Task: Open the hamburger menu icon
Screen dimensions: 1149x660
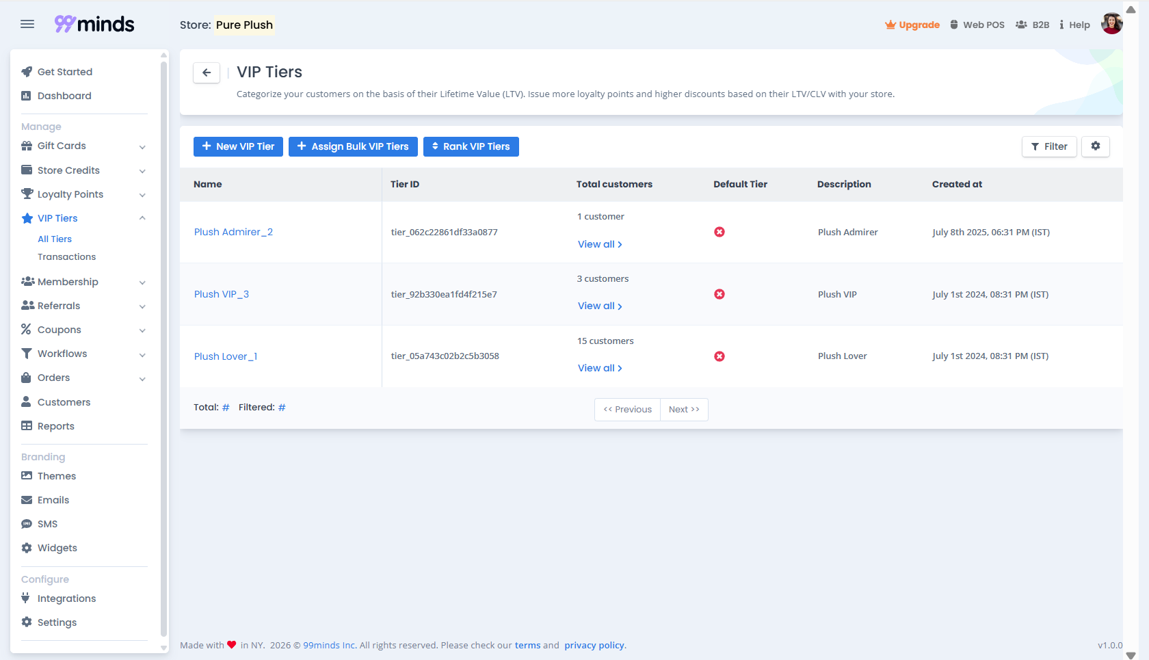Action: pyautogui.click(x=27, y=24)
